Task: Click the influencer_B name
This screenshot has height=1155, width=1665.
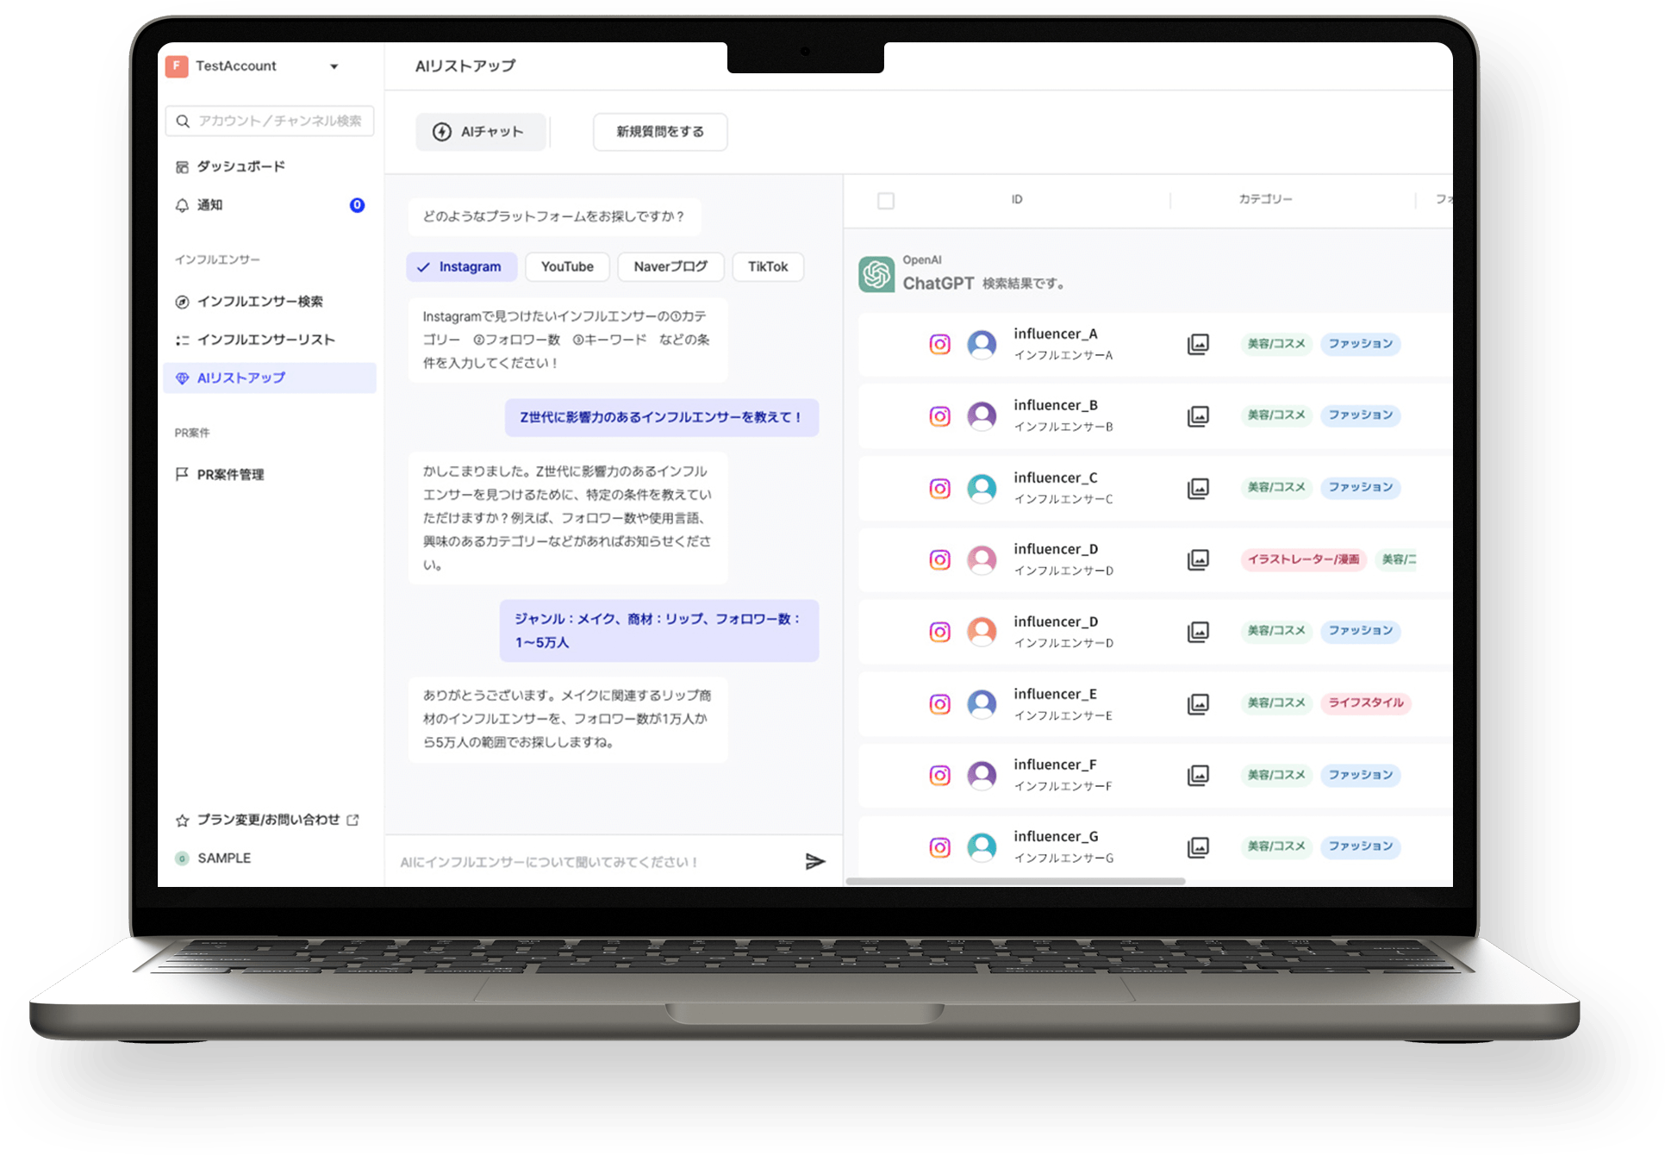Action: [1056, 405]
